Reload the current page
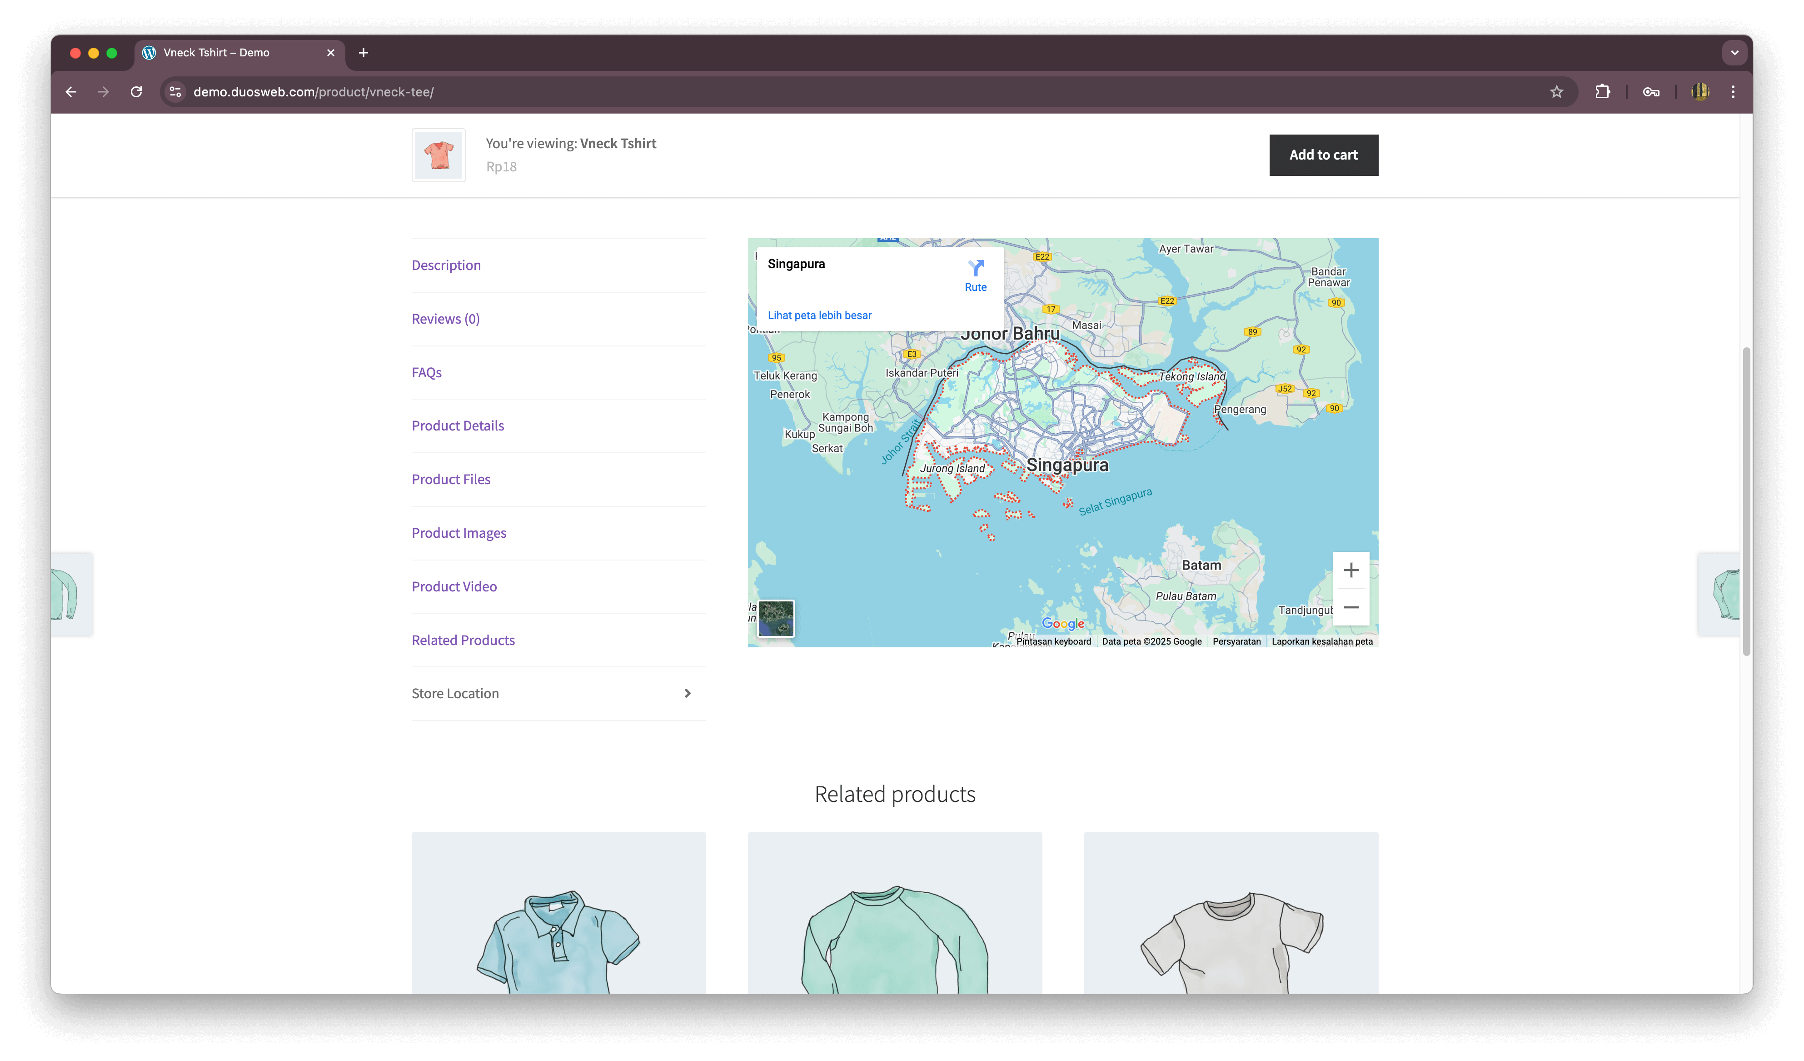The image size is (1804, 1061). [x=136, y=92]
